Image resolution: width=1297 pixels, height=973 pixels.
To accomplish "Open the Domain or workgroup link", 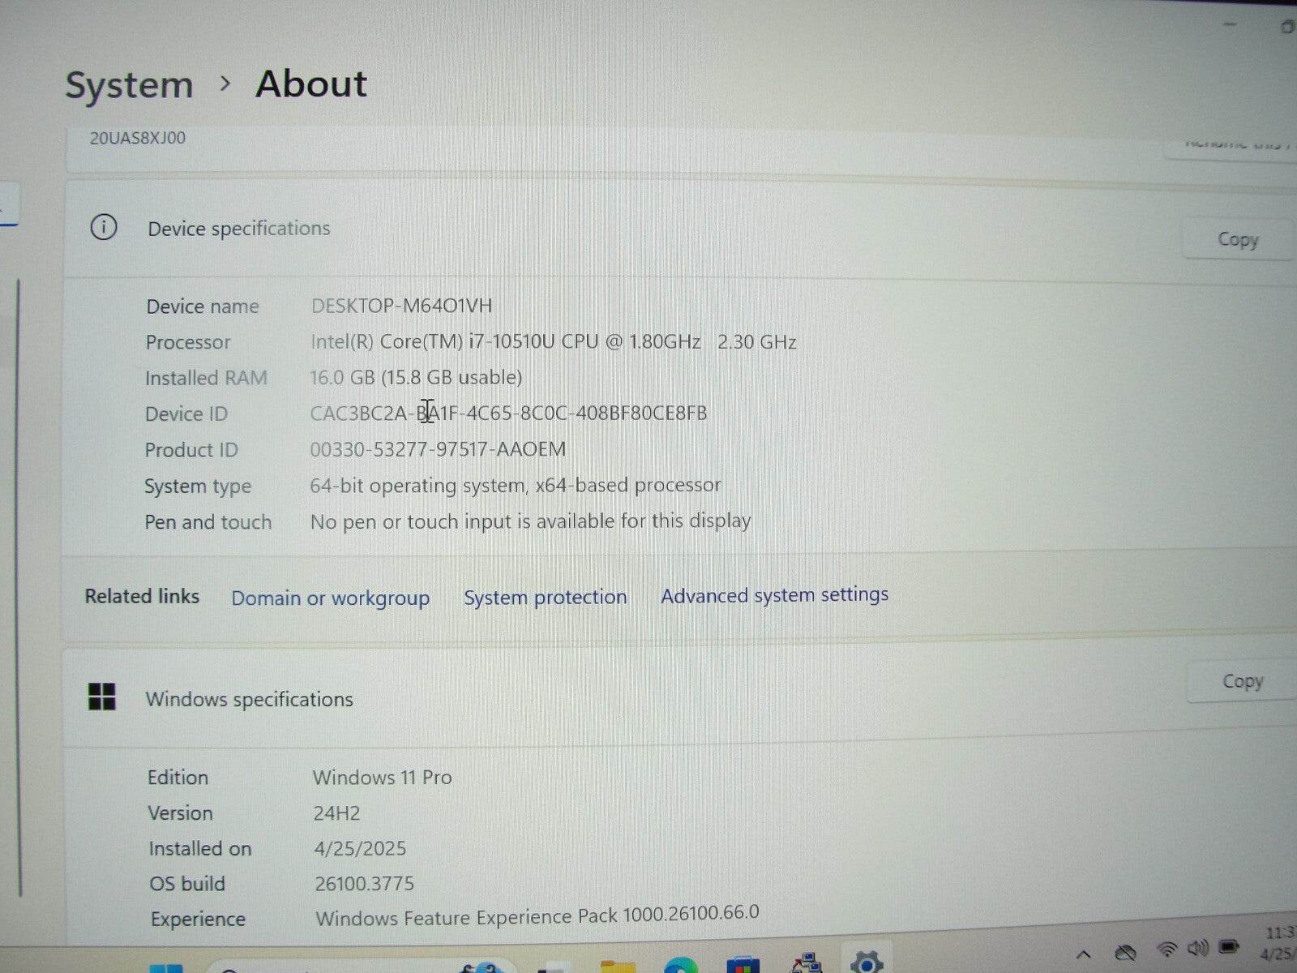I will point(330,598).
